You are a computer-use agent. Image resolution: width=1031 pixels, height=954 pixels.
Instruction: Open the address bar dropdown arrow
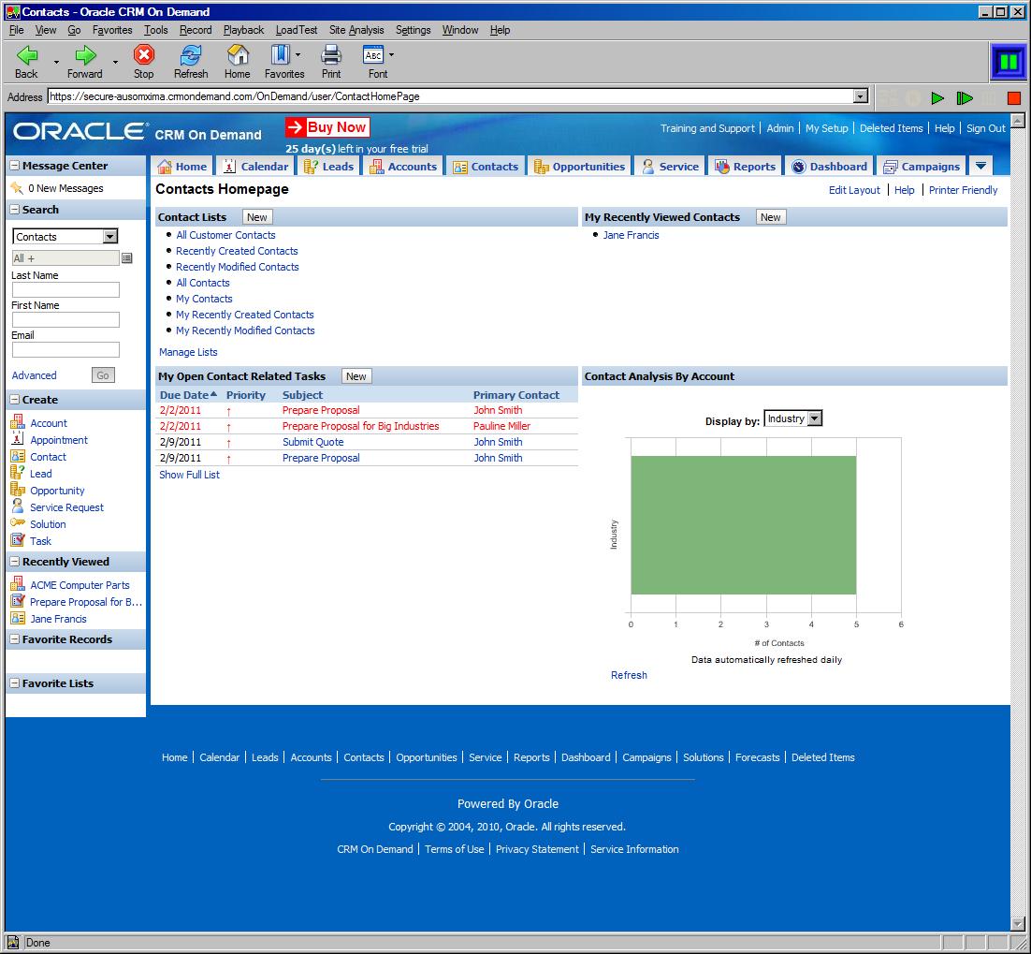coord(860,96)
